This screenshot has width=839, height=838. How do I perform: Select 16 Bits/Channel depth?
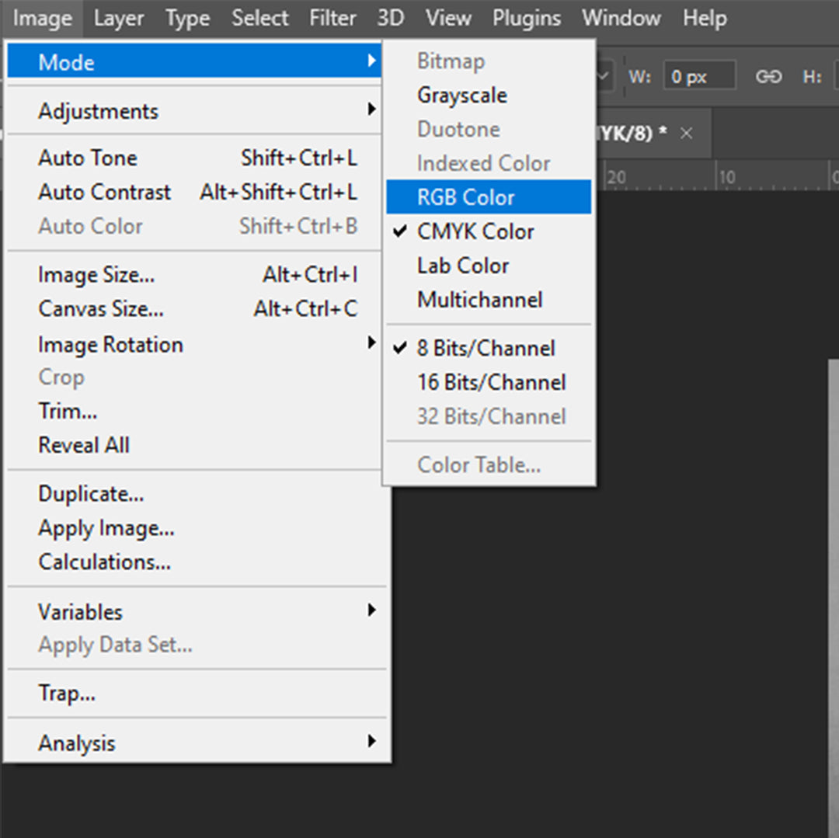[x=491, y=382]
